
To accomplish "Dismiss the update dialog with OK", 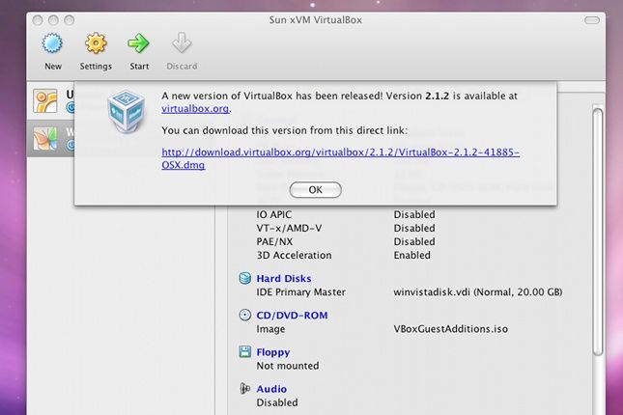I will (x=316, y=190).
